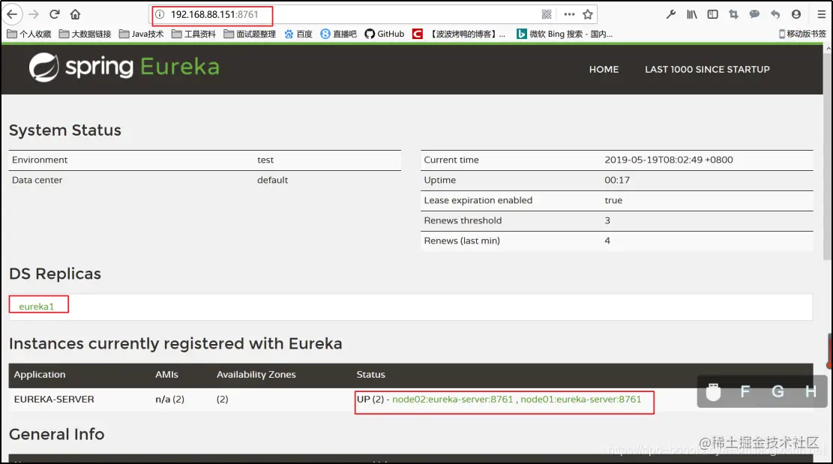
Task: Click the Availability Zones column header
Action: [x=256, y=374]
